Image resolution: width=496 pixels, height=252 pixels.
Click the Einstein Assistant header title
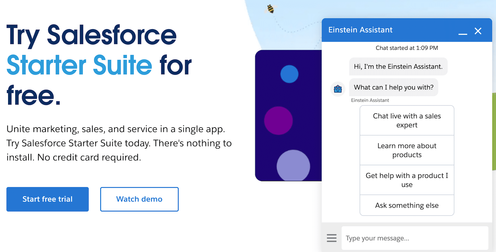click(360, 30)
